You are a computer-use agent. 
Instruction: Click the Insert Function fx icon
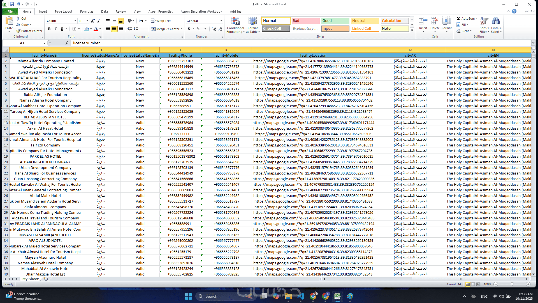pyautogui.click(x=67, y=43)
